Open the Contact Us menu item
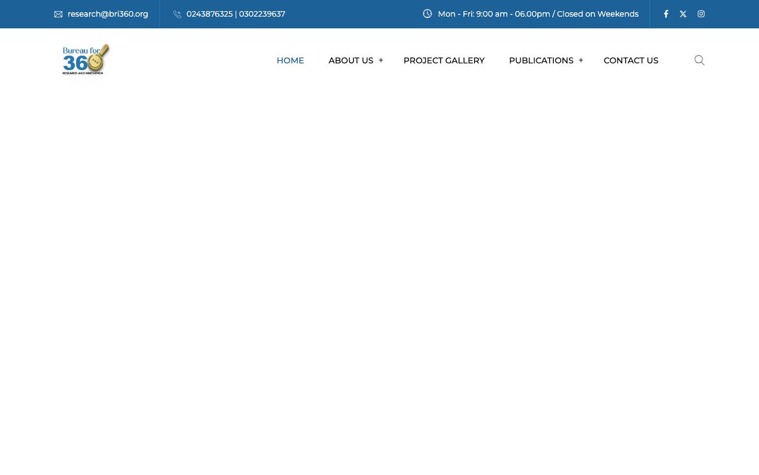The width and height of the screenshot is (759, 475). coord(631,60)
